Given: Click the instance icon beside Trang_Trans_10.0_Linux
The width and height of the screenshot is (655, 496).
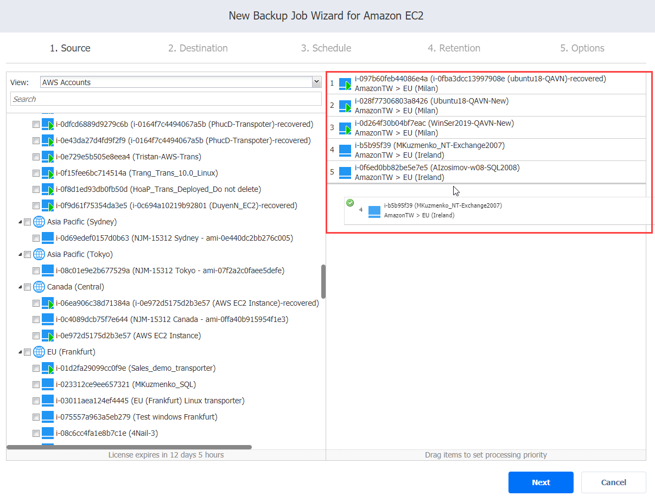Looking at the screenshot, I should click(x=48, y=173).
